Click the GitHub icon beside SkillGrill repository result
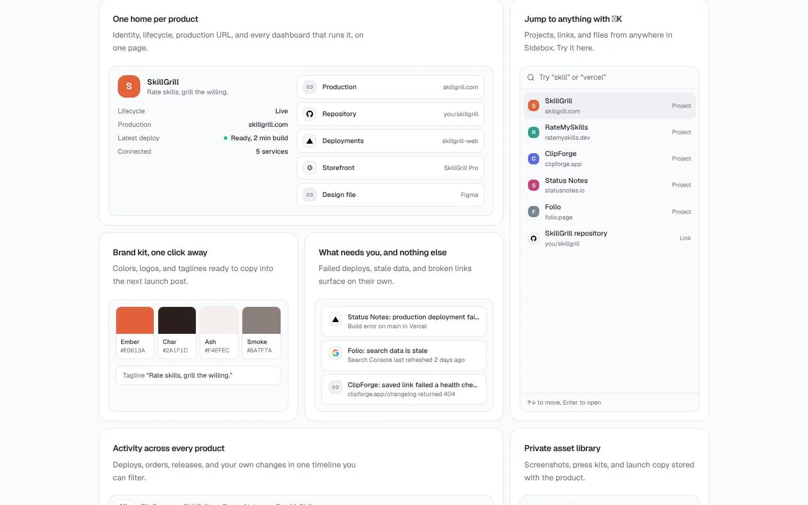 534,238
